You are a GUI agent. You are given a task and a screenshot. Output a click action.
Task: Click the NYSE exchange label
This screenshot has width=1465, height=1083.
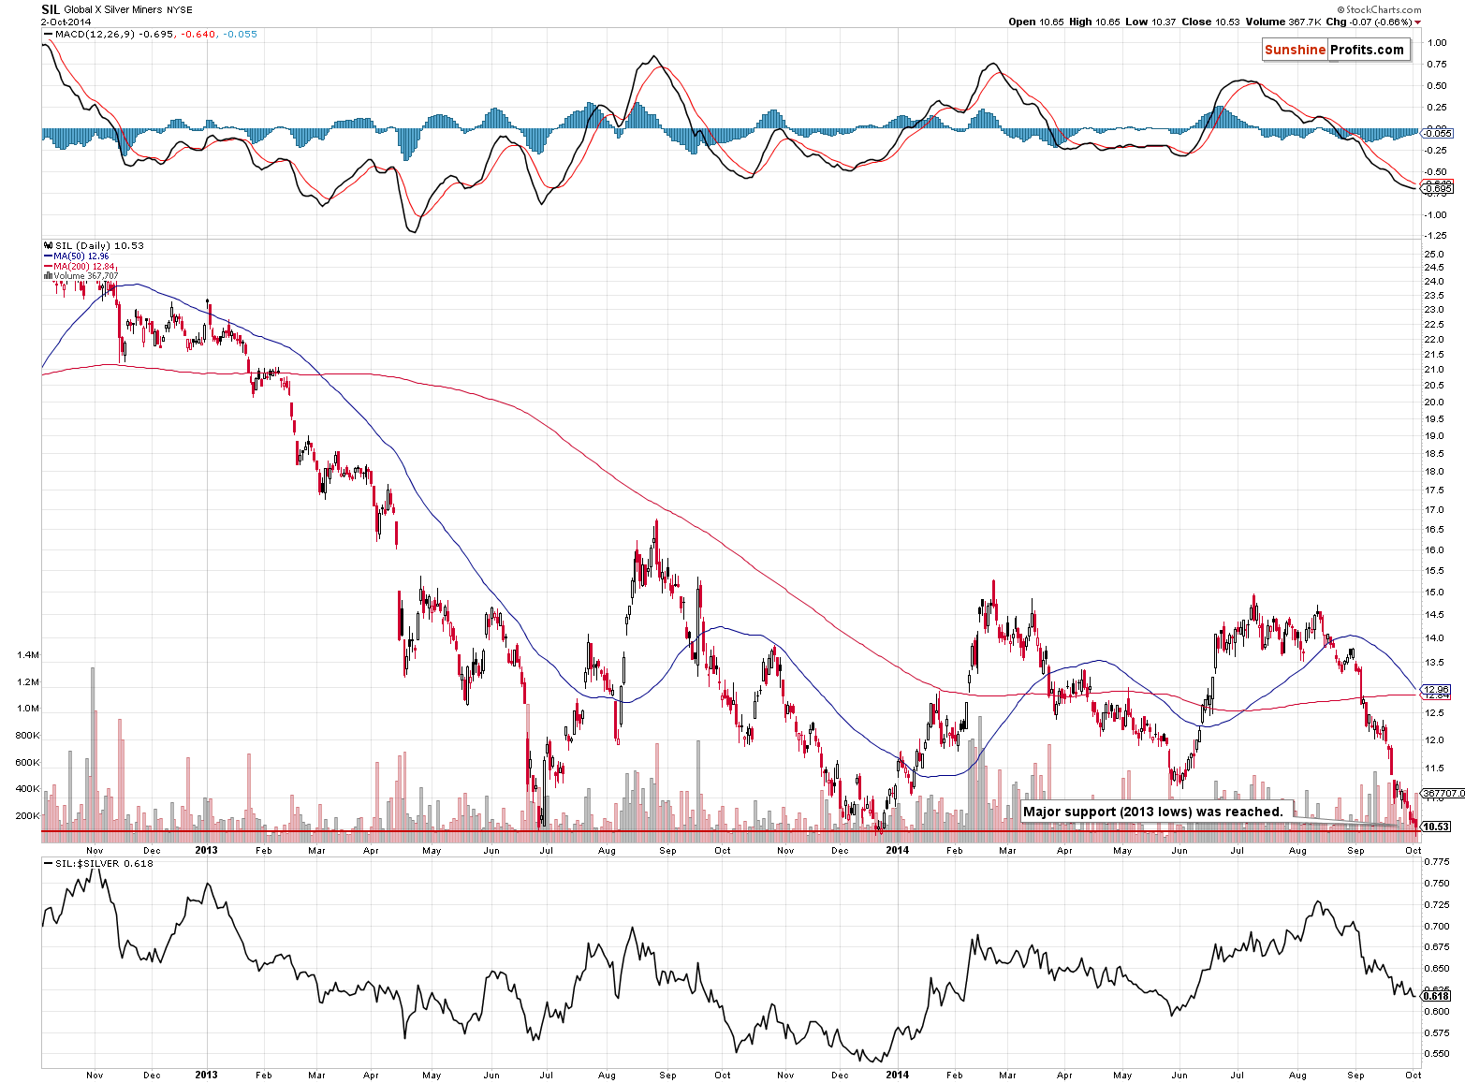[180, 10]
